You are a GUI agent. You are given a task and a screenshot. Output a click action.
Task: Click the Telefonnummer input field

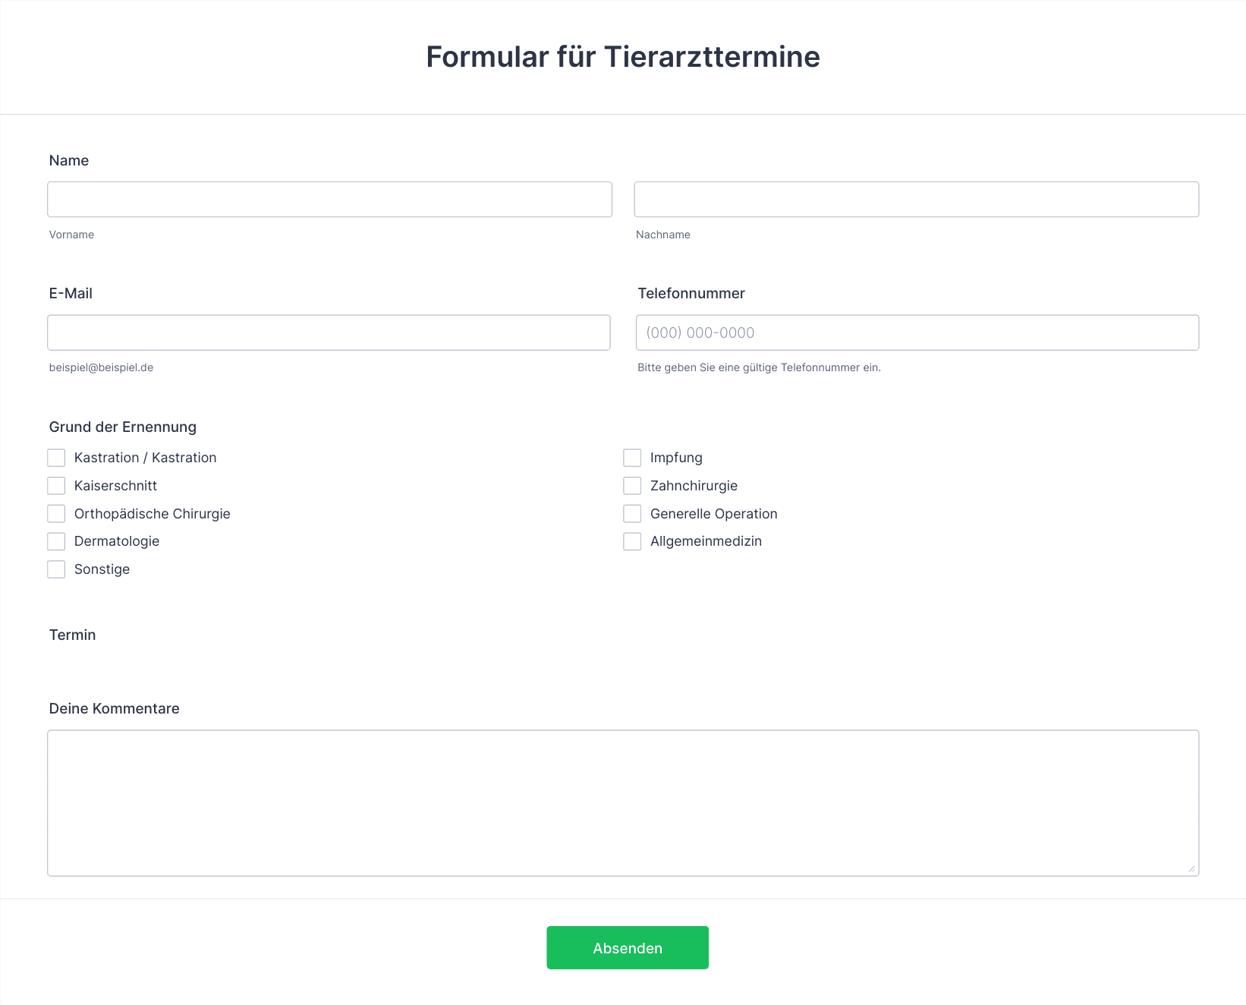[917, 332]
